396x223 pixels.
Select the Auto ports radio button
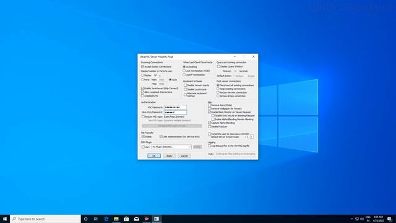pyautogui.click(x=170, y=80)
